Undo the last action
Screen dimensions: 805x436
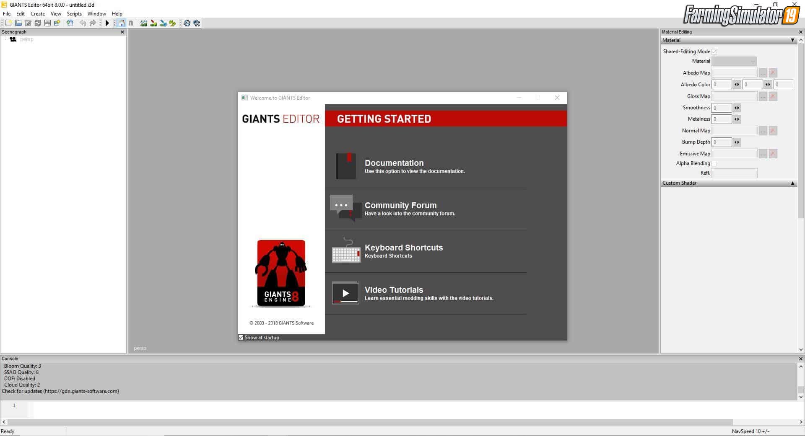[x=82, y=23]
